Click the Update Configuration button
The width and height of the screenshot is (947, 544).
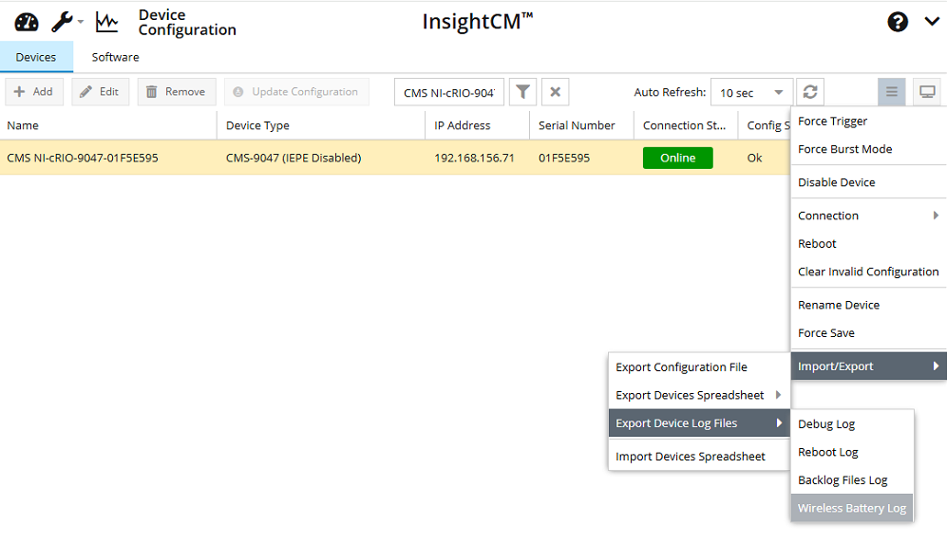296,92
